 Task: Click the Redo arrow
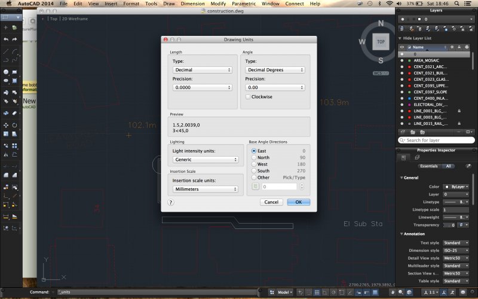[x=14, y=39]
